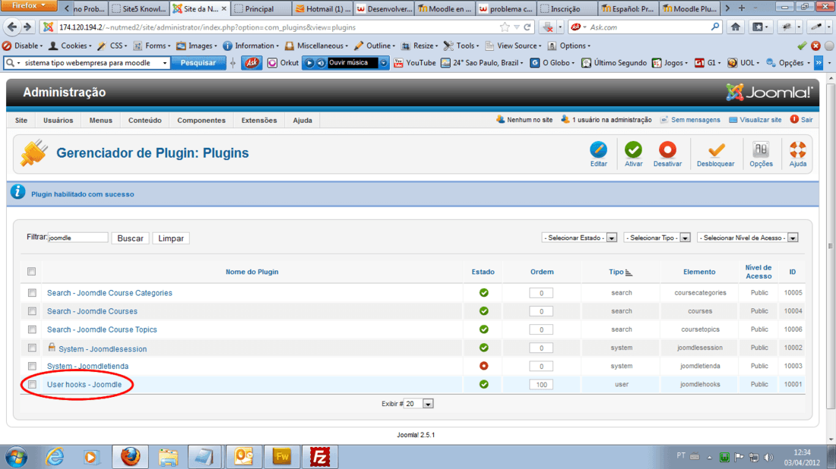Reload the page with refresh icon
The height and width of the screenshot is (469, 836).
527,27
